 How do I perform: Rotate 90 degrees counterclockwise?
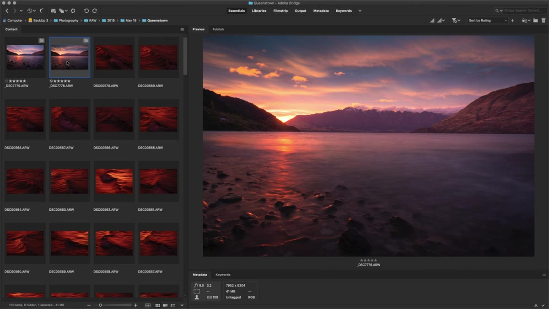(x=86, y=11)
